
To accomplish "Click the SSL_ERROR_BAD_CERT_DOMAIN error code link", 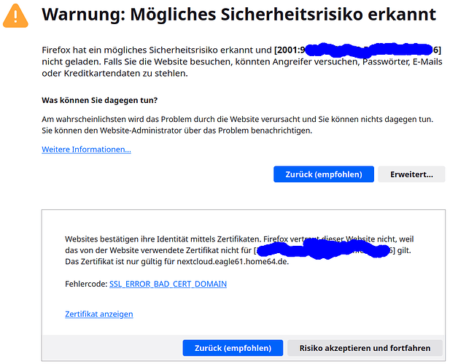I will [168, 284].
